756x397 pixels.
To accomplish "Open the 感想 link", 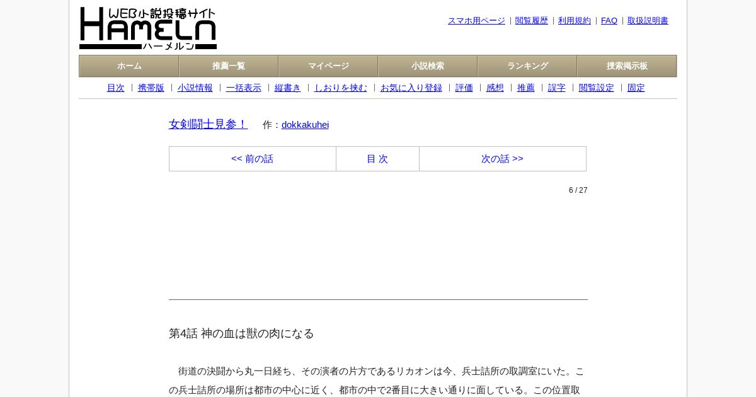I will (x=495, y=88).
